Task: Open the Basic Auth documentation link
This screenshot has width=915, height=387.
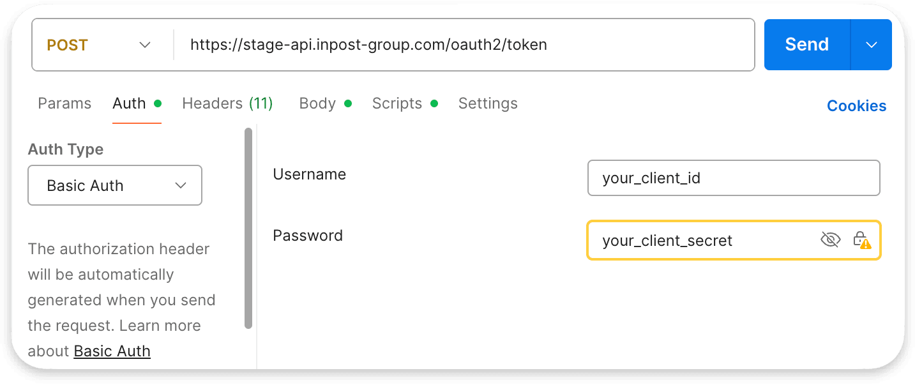Action: pos(112,351)
